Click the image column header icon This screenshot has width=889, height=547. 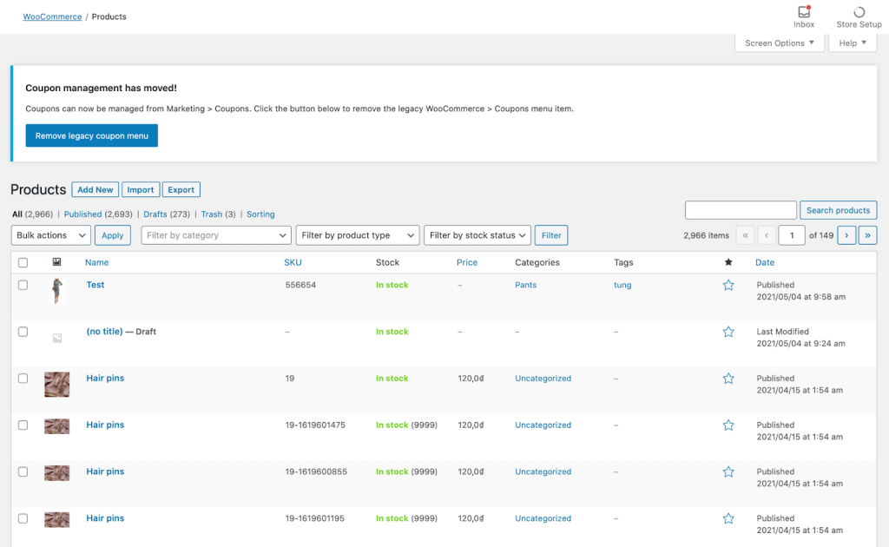tap(56, 261)
